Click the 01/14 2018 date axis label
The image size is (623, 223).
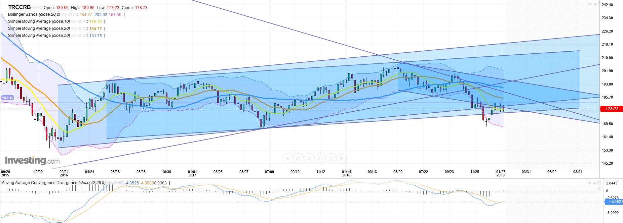[346, 173]
